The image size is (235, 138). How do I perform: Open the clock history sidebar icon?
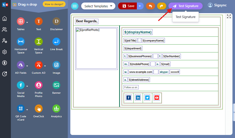(x=5, y=74)
